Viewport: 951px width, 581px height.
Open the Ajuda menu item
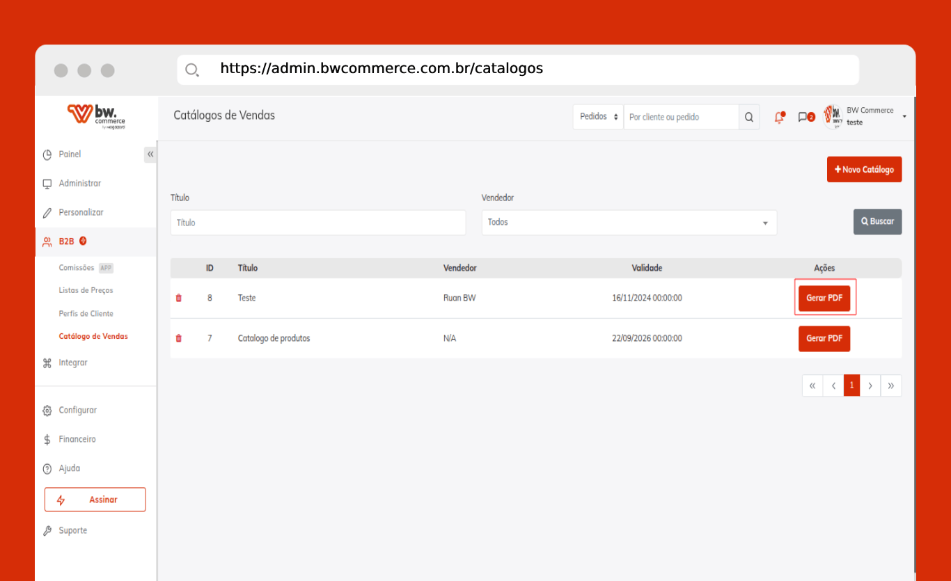click(69, 469)
